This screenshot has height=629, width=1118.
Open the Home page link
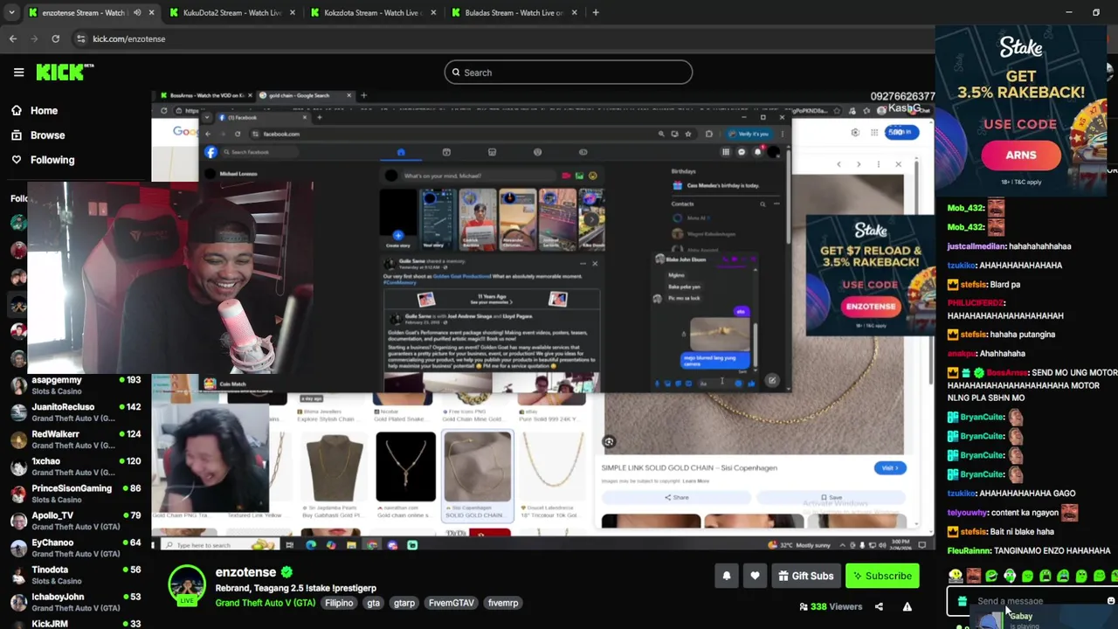[x=44, y=111]
